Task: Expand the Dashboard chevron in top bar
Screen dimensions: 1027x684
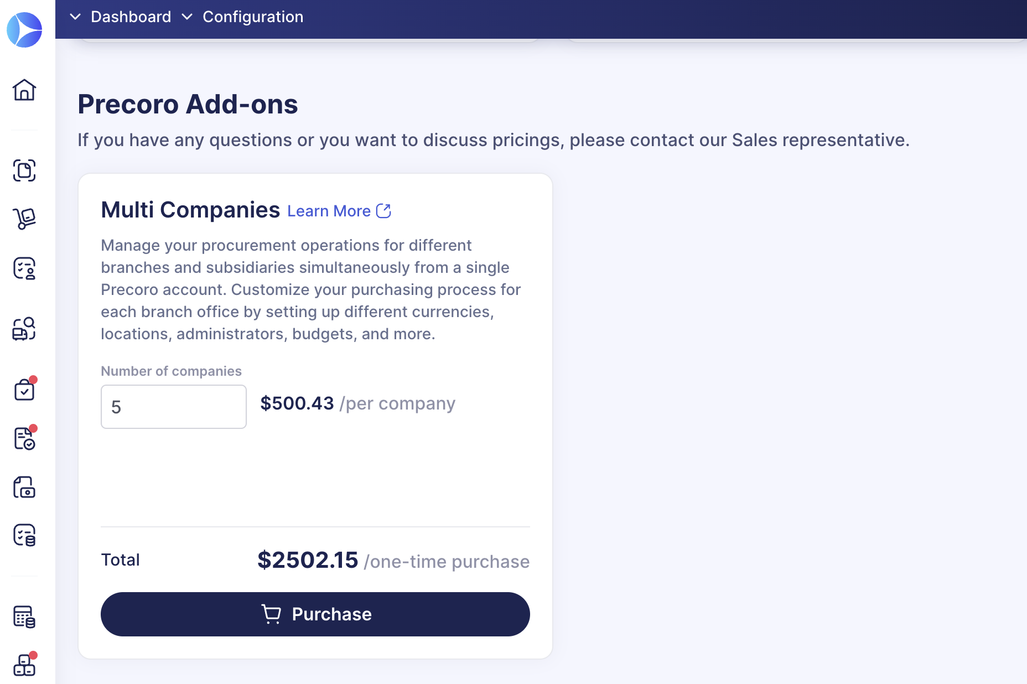Action: pyautogui.click(x=75, y=17)
